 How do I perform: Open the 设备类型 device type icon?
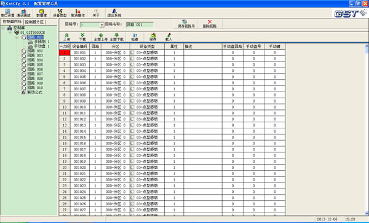pyautogui.click(x=60, y=13)
